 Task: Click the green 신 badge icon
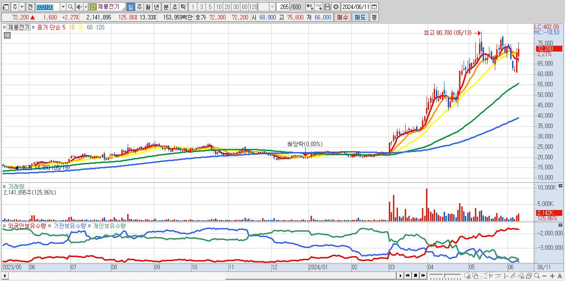pos(93,7)
